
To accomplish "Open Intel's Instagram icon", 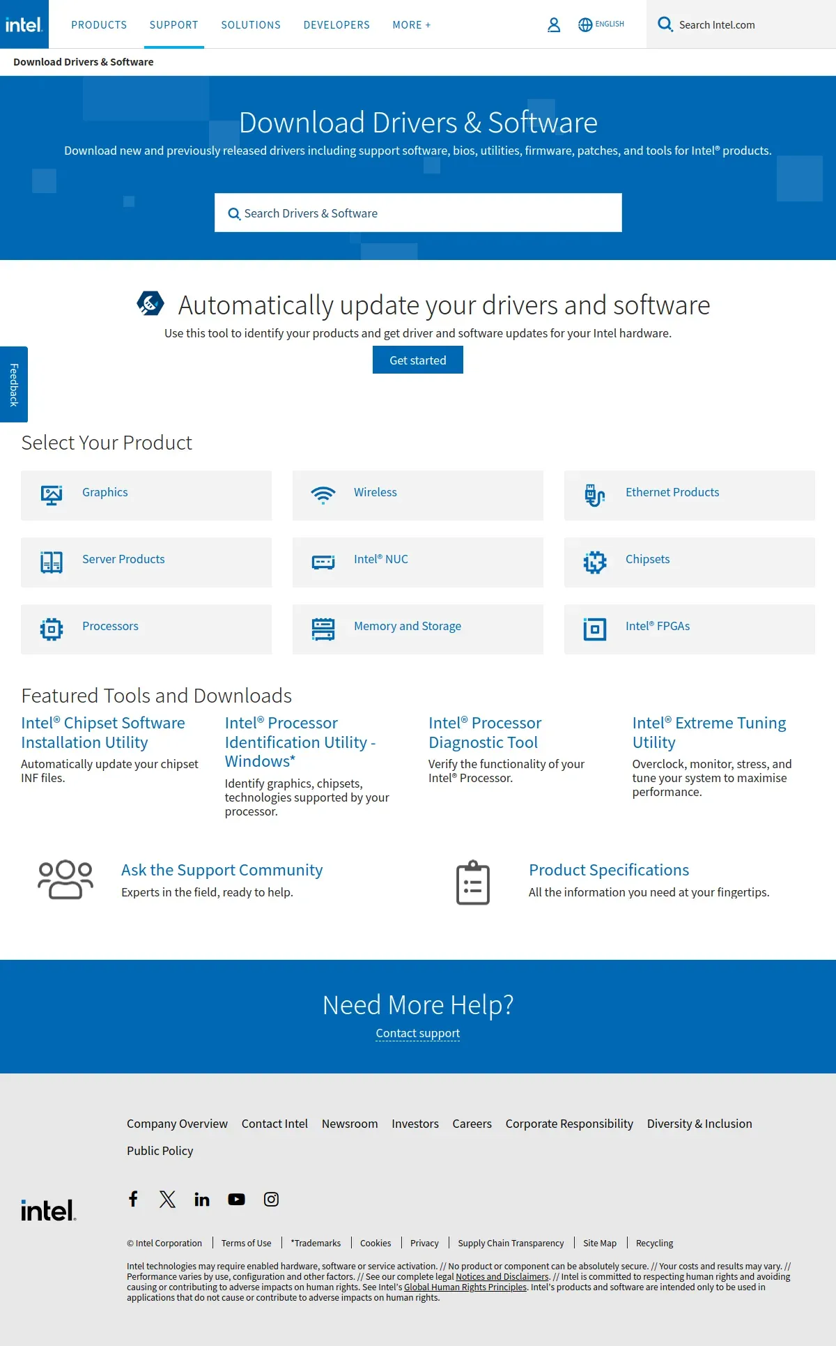I will (x=271, y=1199).
